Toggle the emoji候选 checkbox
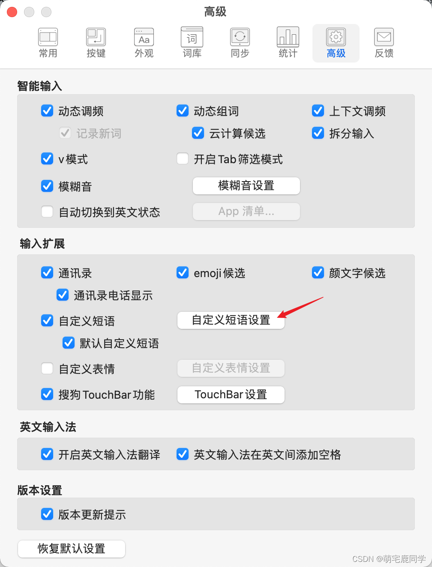432x567 pixels. (x=183, y=272)
